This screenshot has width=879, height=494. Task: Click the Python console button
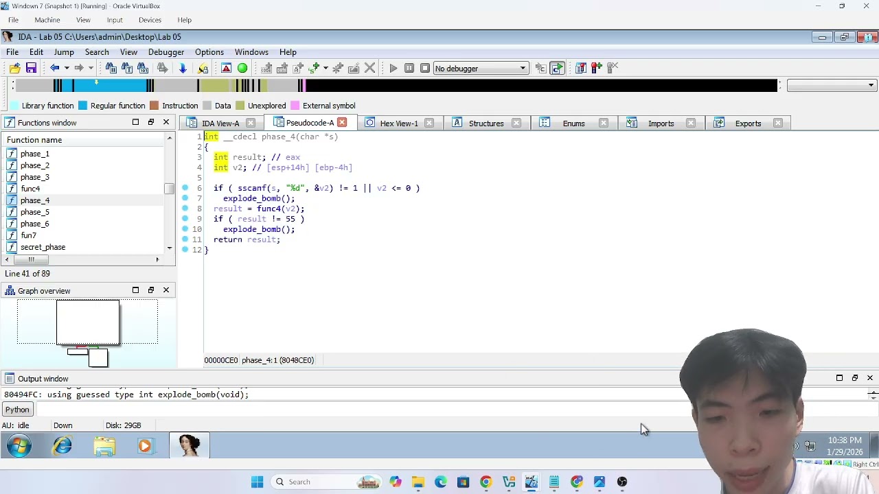[x=17, y=410]
